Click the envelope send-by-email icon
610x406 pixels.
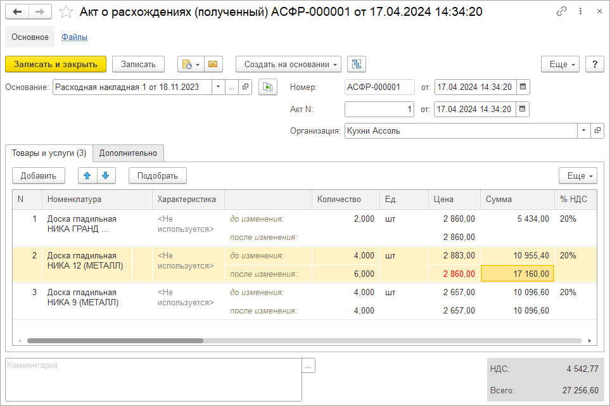(212, 64)
